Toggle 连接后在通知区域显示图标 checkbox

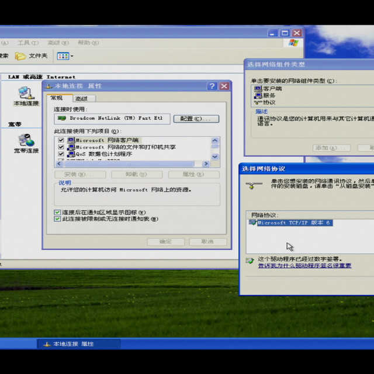tap(57, 212)
